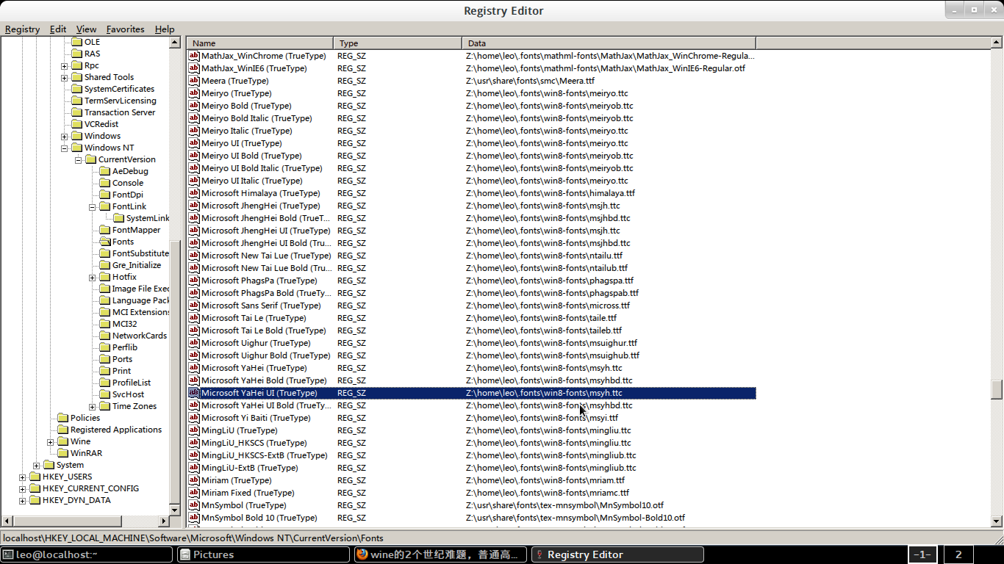Screen dimensions: 1004x564
Task: Click the FontDpi folder icon
Action: pyautogui.click(x=104, y=195)
